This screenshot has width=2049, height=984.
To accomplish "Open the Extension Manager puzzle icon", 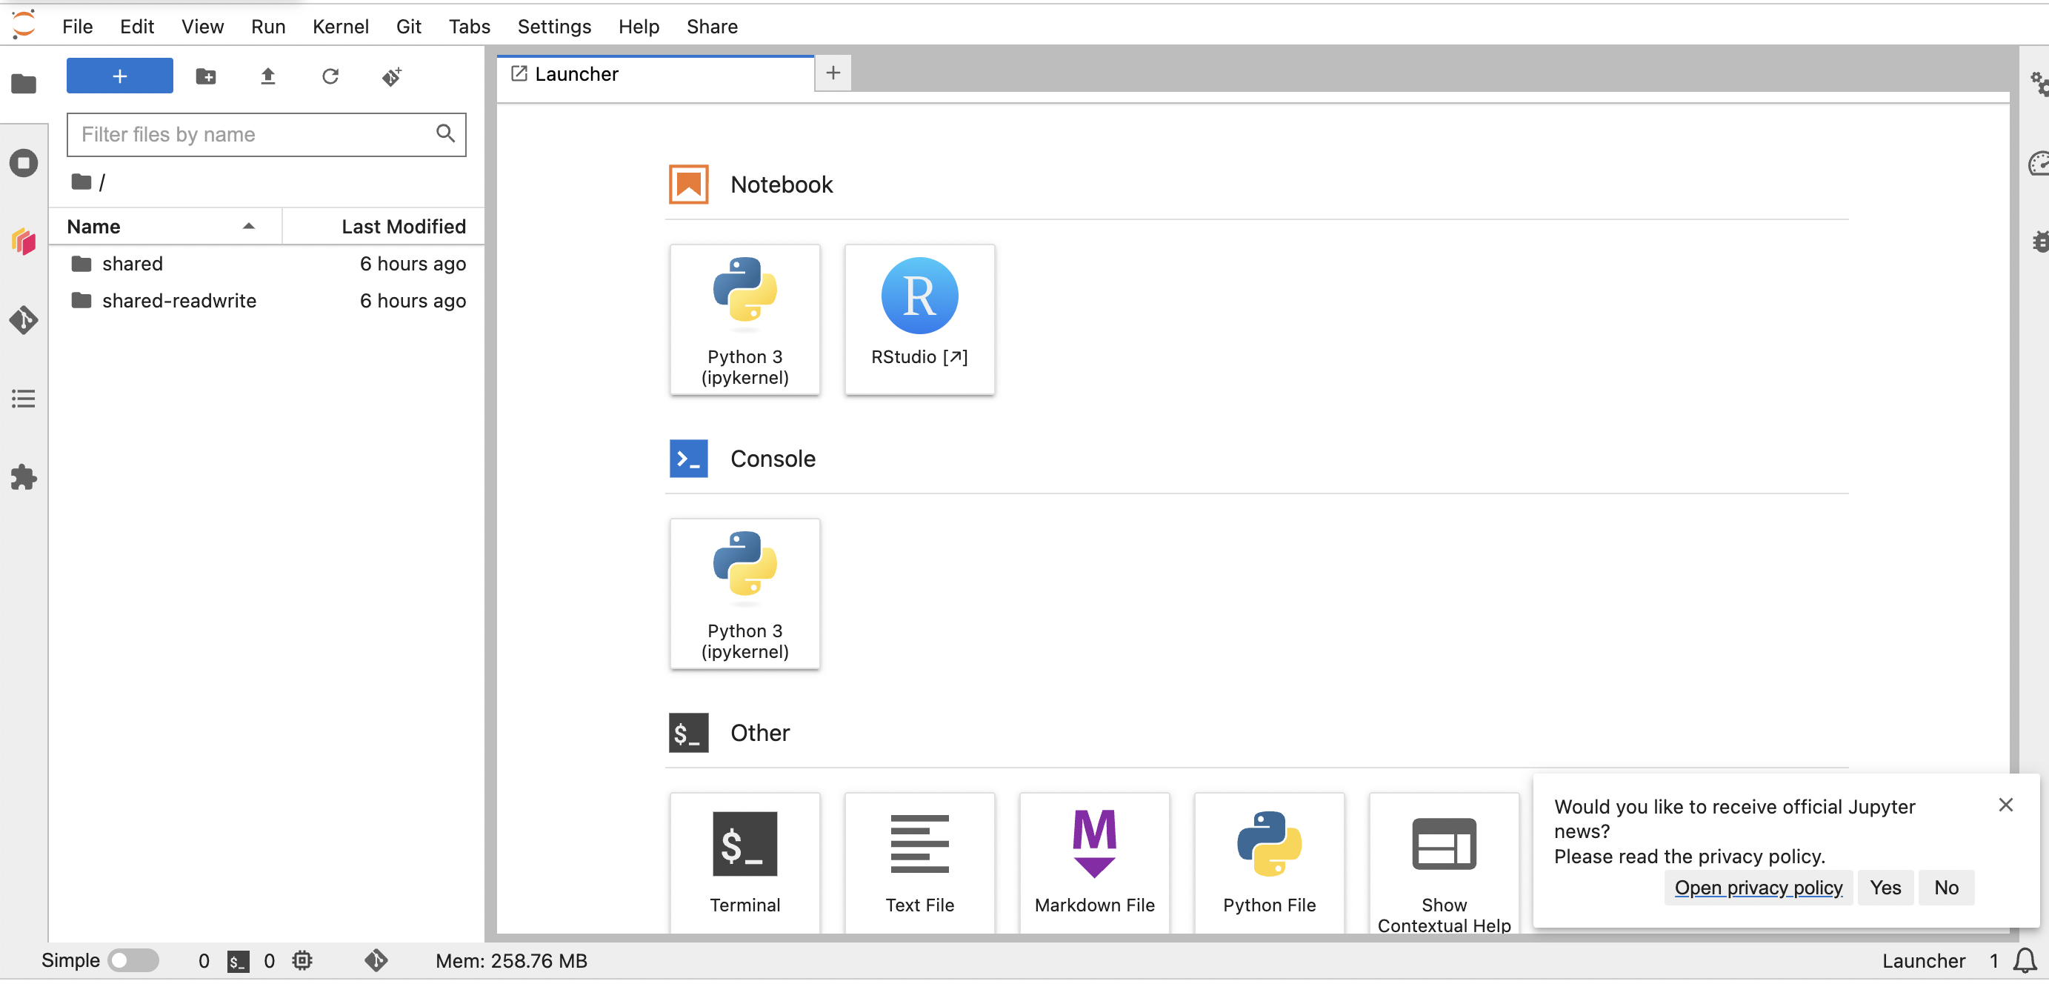I will point(24,477).
